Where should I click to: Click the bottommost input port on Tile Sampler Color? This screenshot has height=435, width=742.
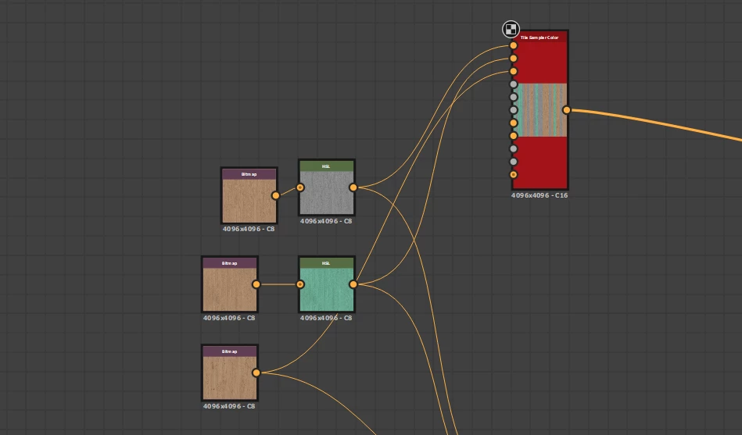514,174
